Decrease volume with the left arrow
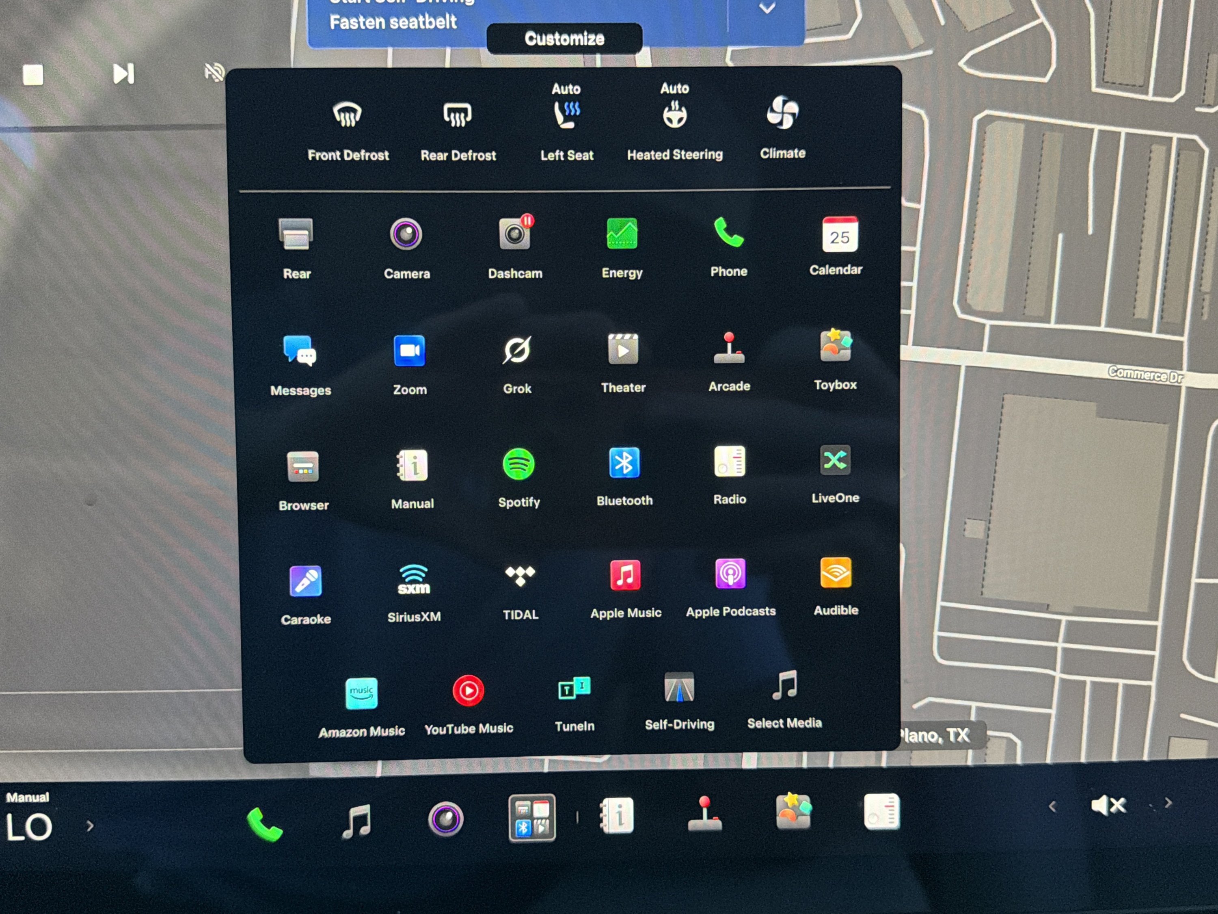This screenshot has height=914, width=1218. [x=1052, y=807]
